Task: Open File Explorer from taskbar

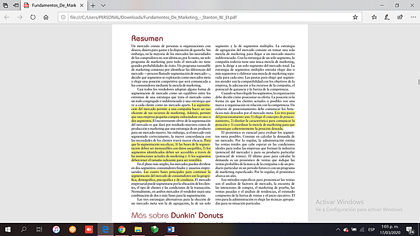Action: [138, 229]
